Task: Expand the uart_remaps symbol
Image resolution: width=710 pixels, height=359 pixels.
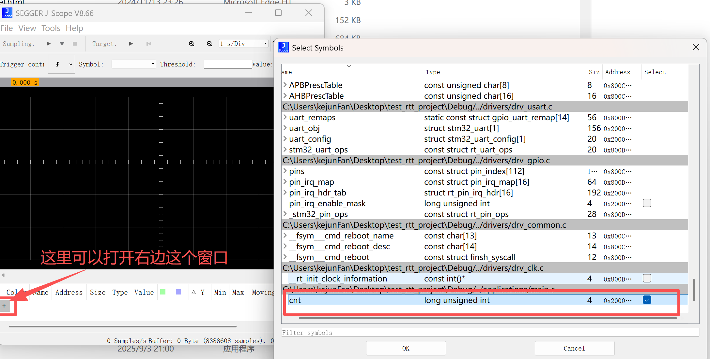Action: [285, 117]
